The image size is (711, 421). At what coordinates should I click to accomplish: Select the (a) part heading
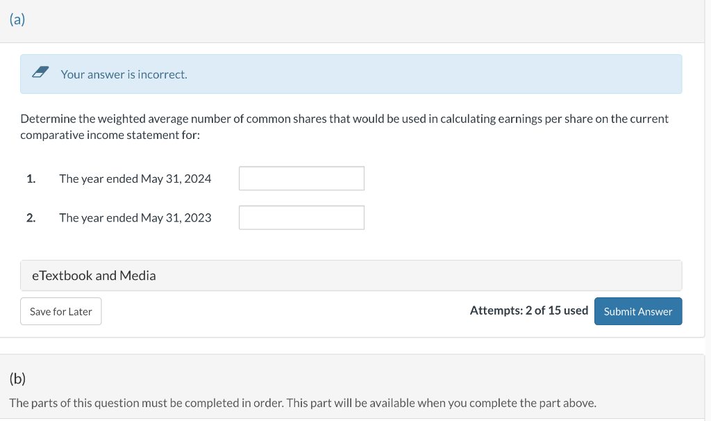click(17, 20)
